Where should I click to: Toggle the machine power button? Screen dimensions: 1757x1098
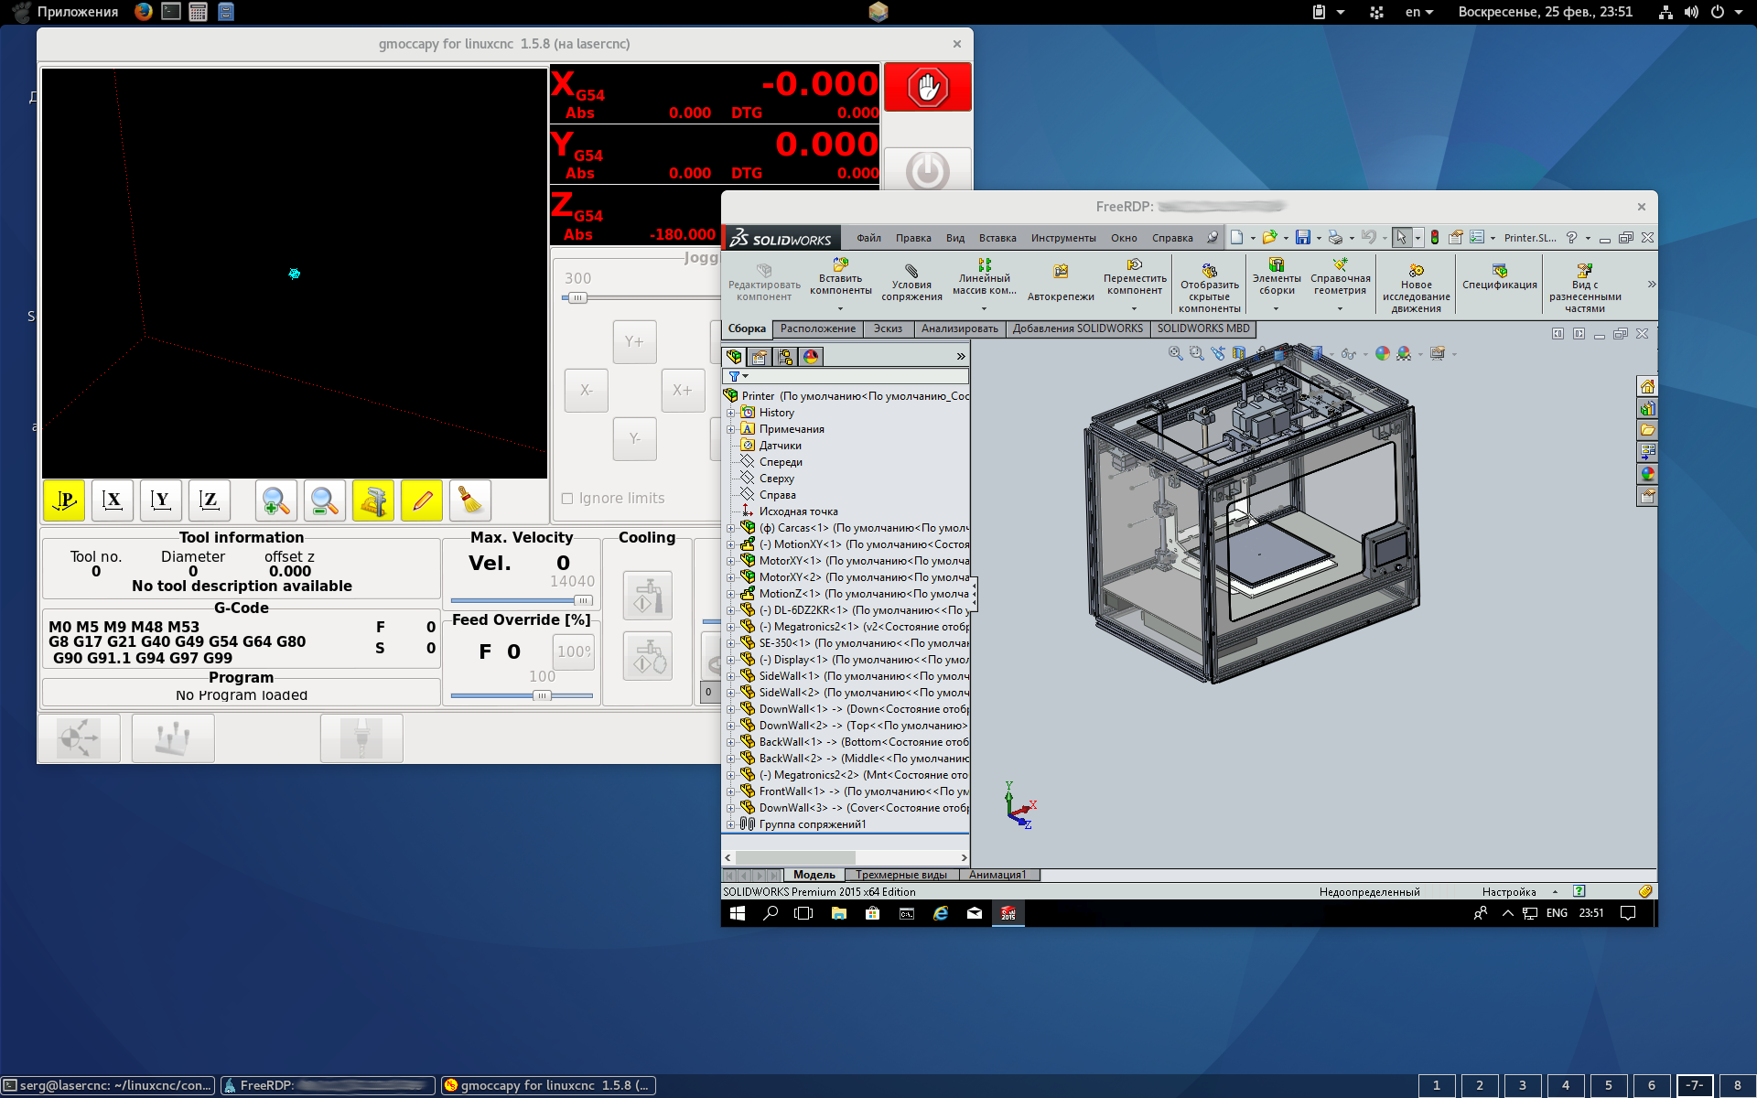pyautogui.click(x=927, y=171)
